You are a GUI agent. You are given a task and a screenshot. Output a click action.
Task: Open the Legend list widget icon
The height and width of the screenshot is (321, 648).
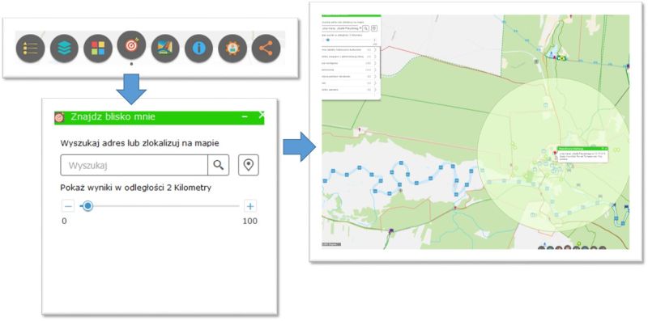tap(30, 49)
